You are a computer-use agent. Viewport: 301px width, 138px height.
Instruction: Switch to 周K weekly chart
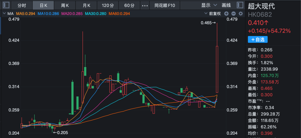click(65, 5)
